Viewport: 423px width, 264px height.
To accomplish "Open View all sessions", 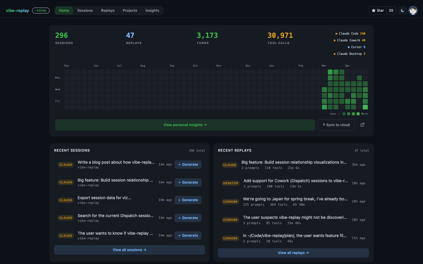I will [x=129, y=250].
